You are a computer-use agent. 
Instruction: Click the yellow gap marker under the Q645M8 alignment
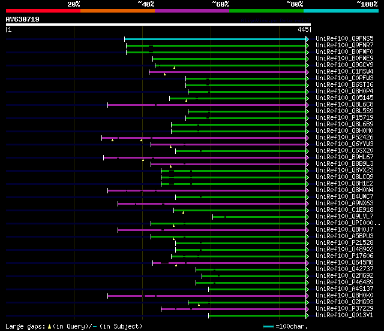pyautogui.click(x=176, y=265)
